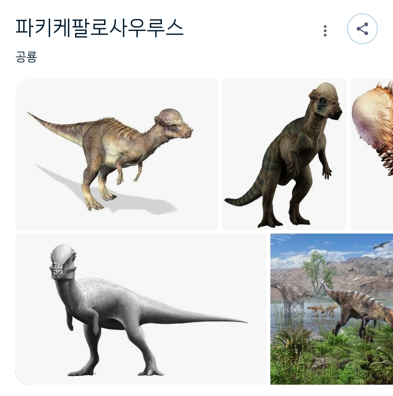Viewport: 393px width, 396px height.
Task: Open the three-dot more options menu
Action: [325, 31]
